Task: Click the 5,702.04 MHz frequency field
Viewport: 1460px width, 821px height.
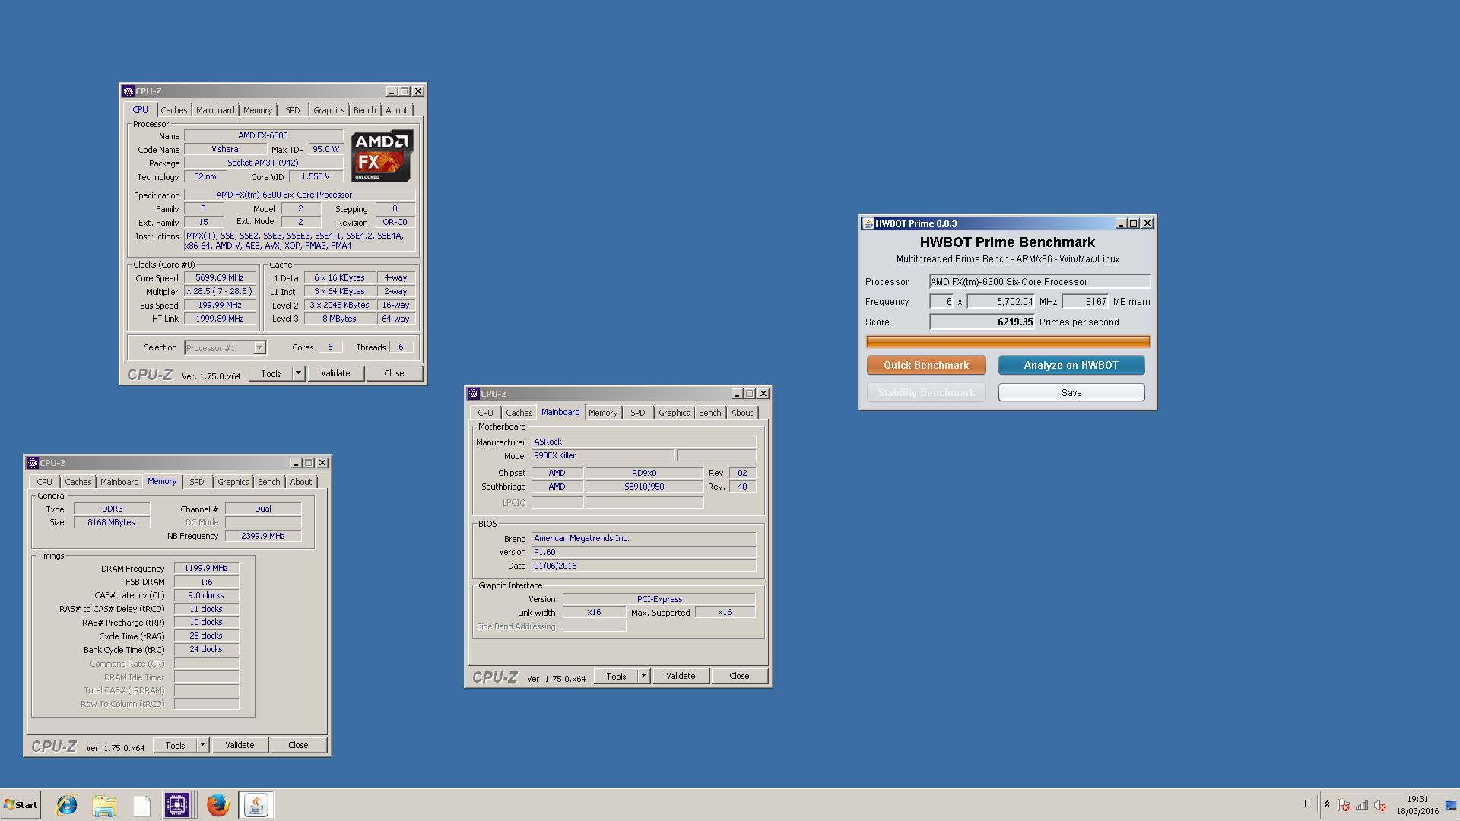Action: point(1000,302)
